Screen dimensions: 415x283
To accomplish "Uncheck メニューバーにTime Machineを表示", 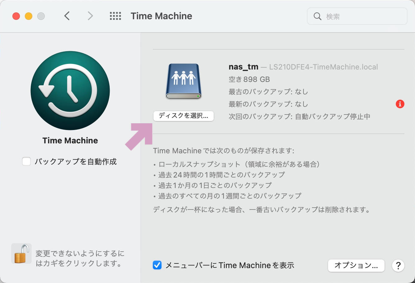I will tap(157, 265).
